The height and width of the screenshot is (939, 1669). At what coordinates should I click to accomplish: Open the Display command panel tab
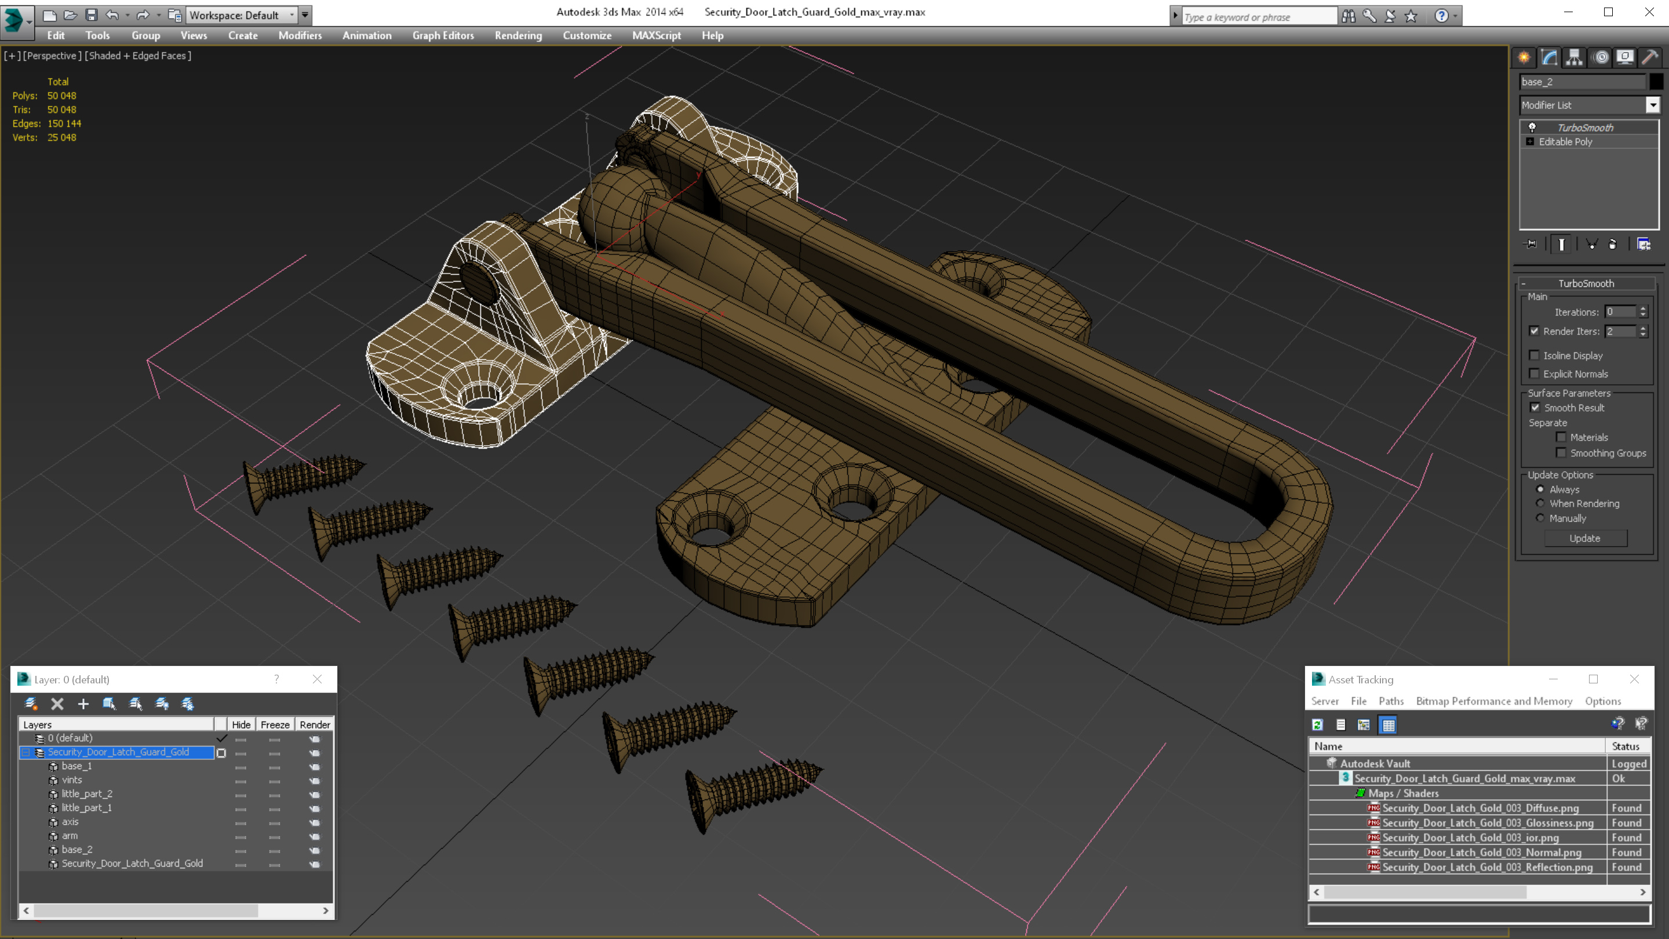point(1625,58)
